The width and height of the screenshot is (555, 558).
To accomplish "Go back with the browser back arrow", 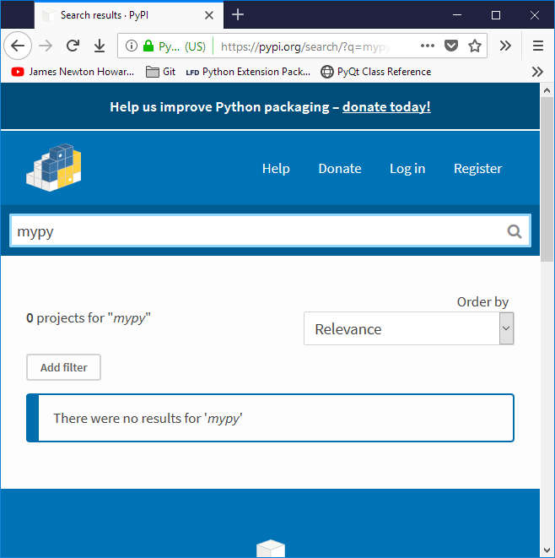I will point(18,46).
